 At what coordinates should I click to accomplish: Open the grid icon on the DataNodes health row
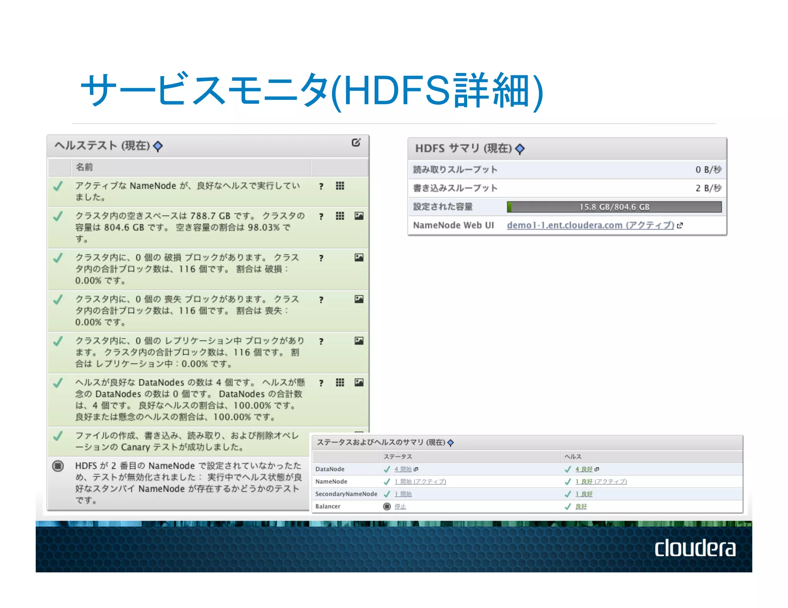[340, 382]
